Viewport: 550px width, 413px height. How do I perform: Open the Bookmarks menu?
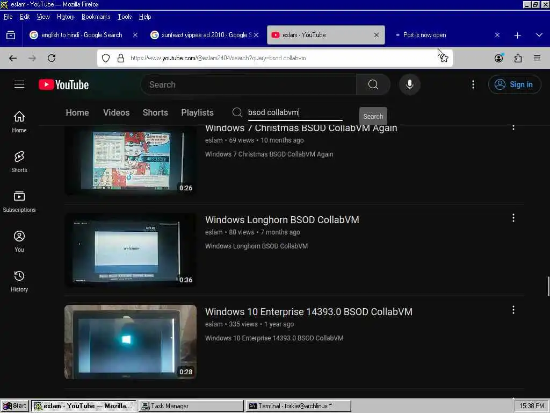pyautogui.click(x=96, y=17)
